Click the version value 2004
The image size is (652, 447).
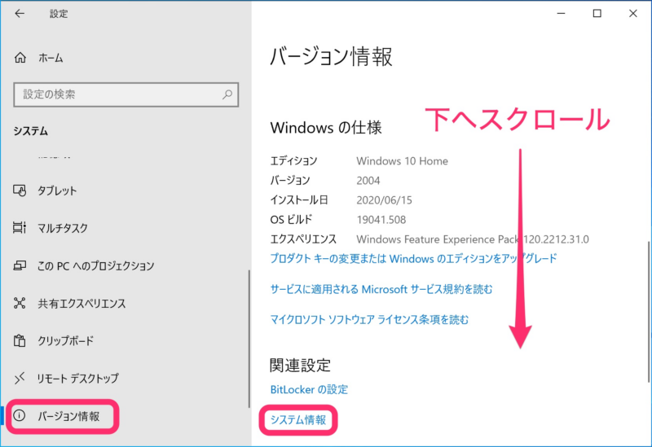tap(368, 181)
